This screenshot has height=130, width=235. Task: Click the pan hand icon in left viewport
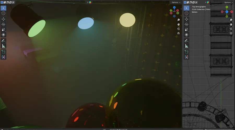click(178, 24)
